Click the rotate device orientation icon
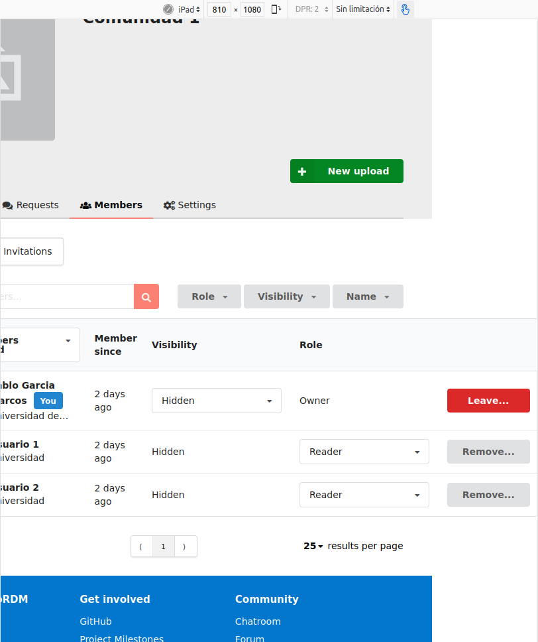This screenshot has width=538, height=642. (x=276, y=9)
